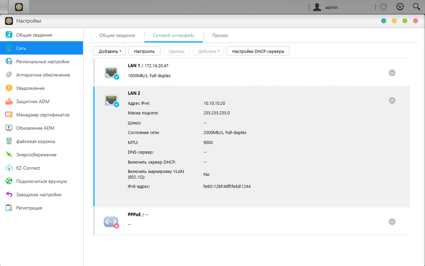Viewport: 425px width, 266px height.
Task: Expand the LAN 1 details chevron
Action: (x=392, y=73)
